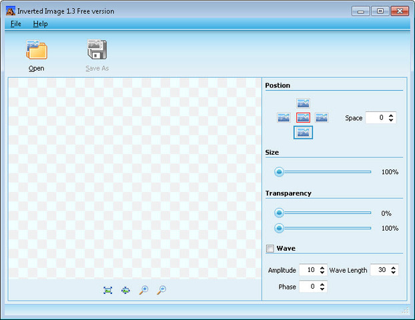Maximize the Inverted Image window
Image resolution: width=415 pixels, height=320 pixels.
[380, 11]
